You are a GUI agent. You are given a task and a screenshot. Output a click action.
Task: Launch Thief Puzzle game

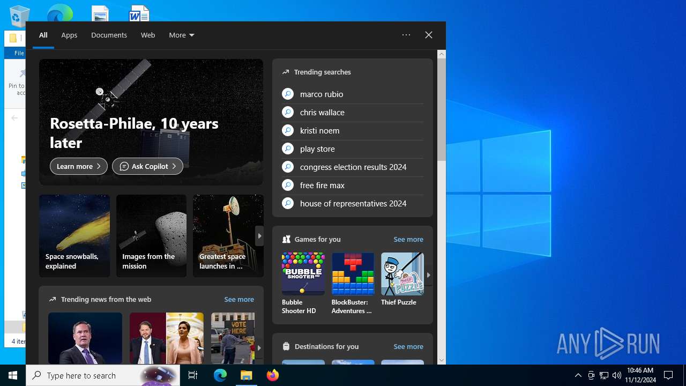click(402, 280)
